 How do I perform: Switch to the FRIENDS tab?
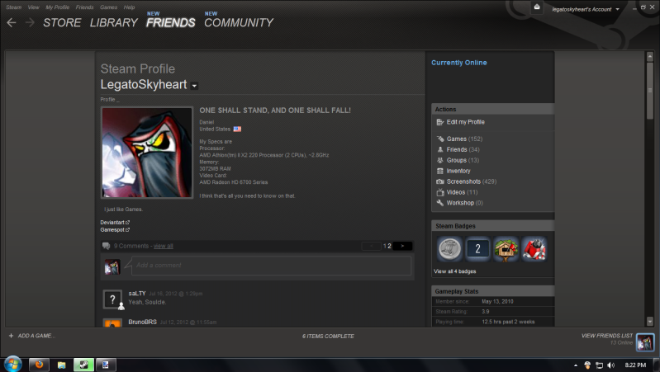[x=170, y=23]
